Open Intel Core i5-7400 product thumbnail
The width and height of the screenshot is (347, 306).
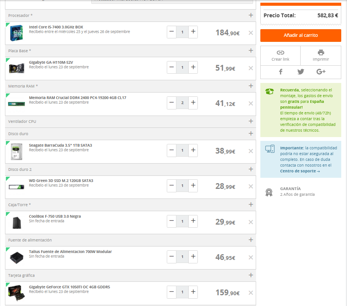tap(16, 33)
